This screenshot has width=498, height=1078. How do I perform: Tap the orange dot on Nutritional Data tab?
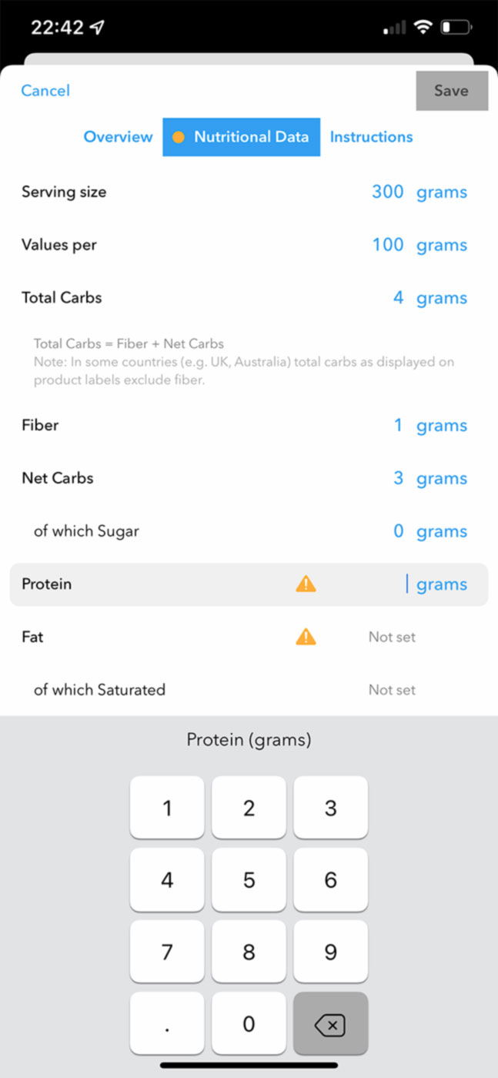(179, 137)
